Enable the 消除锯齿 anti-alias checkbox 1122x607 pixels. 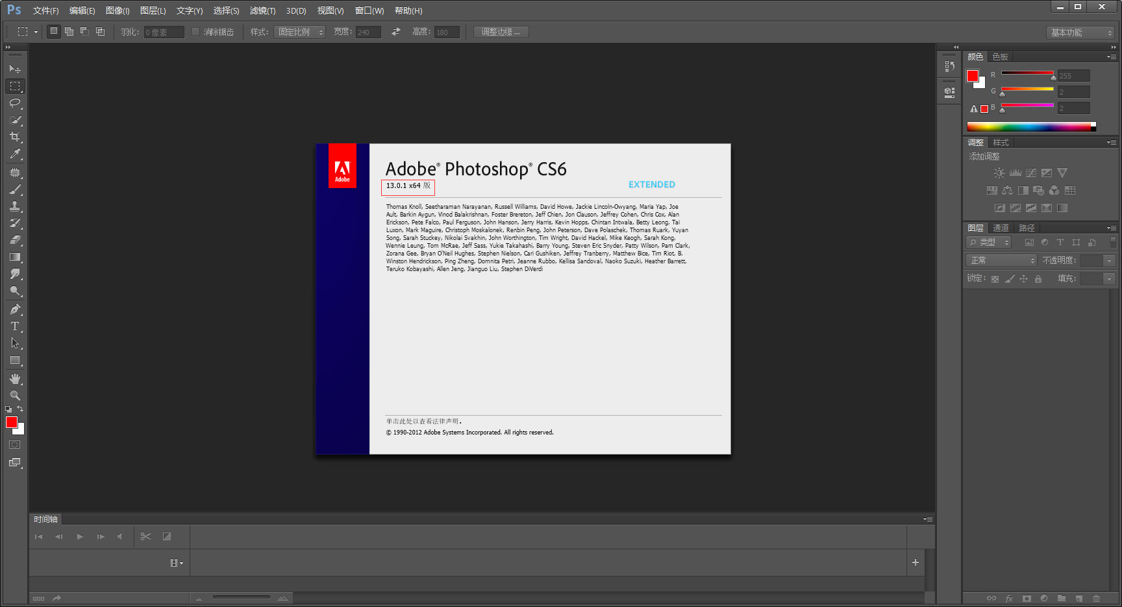pos(195,32)
